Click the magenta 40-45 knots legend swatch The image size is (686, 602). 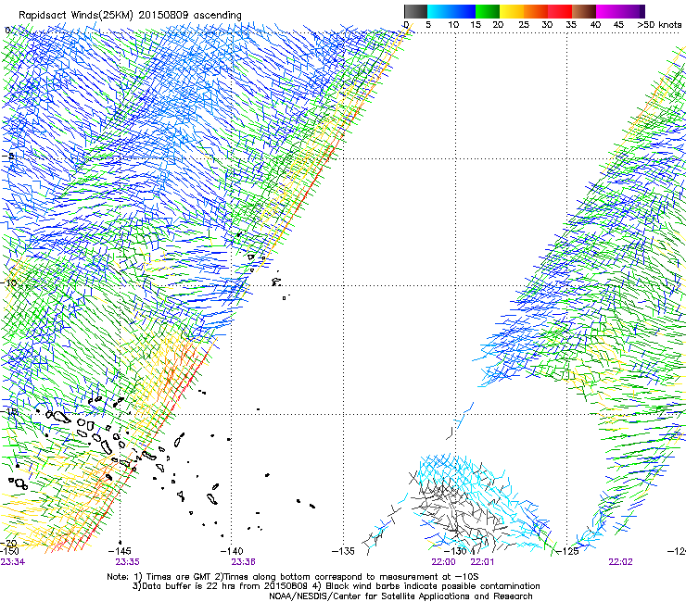[x=608, y=11]
